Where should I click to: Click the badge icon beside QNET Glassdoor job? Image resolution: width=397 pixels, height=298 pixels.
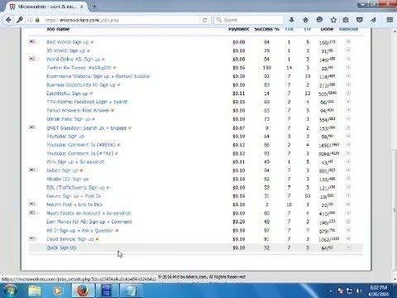(x=33, y=127)
